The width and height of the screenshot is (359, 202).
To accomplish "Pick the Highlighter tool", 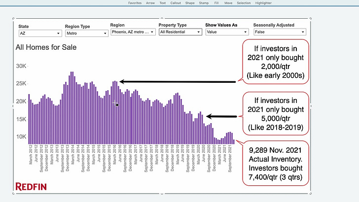I will 263,3.
